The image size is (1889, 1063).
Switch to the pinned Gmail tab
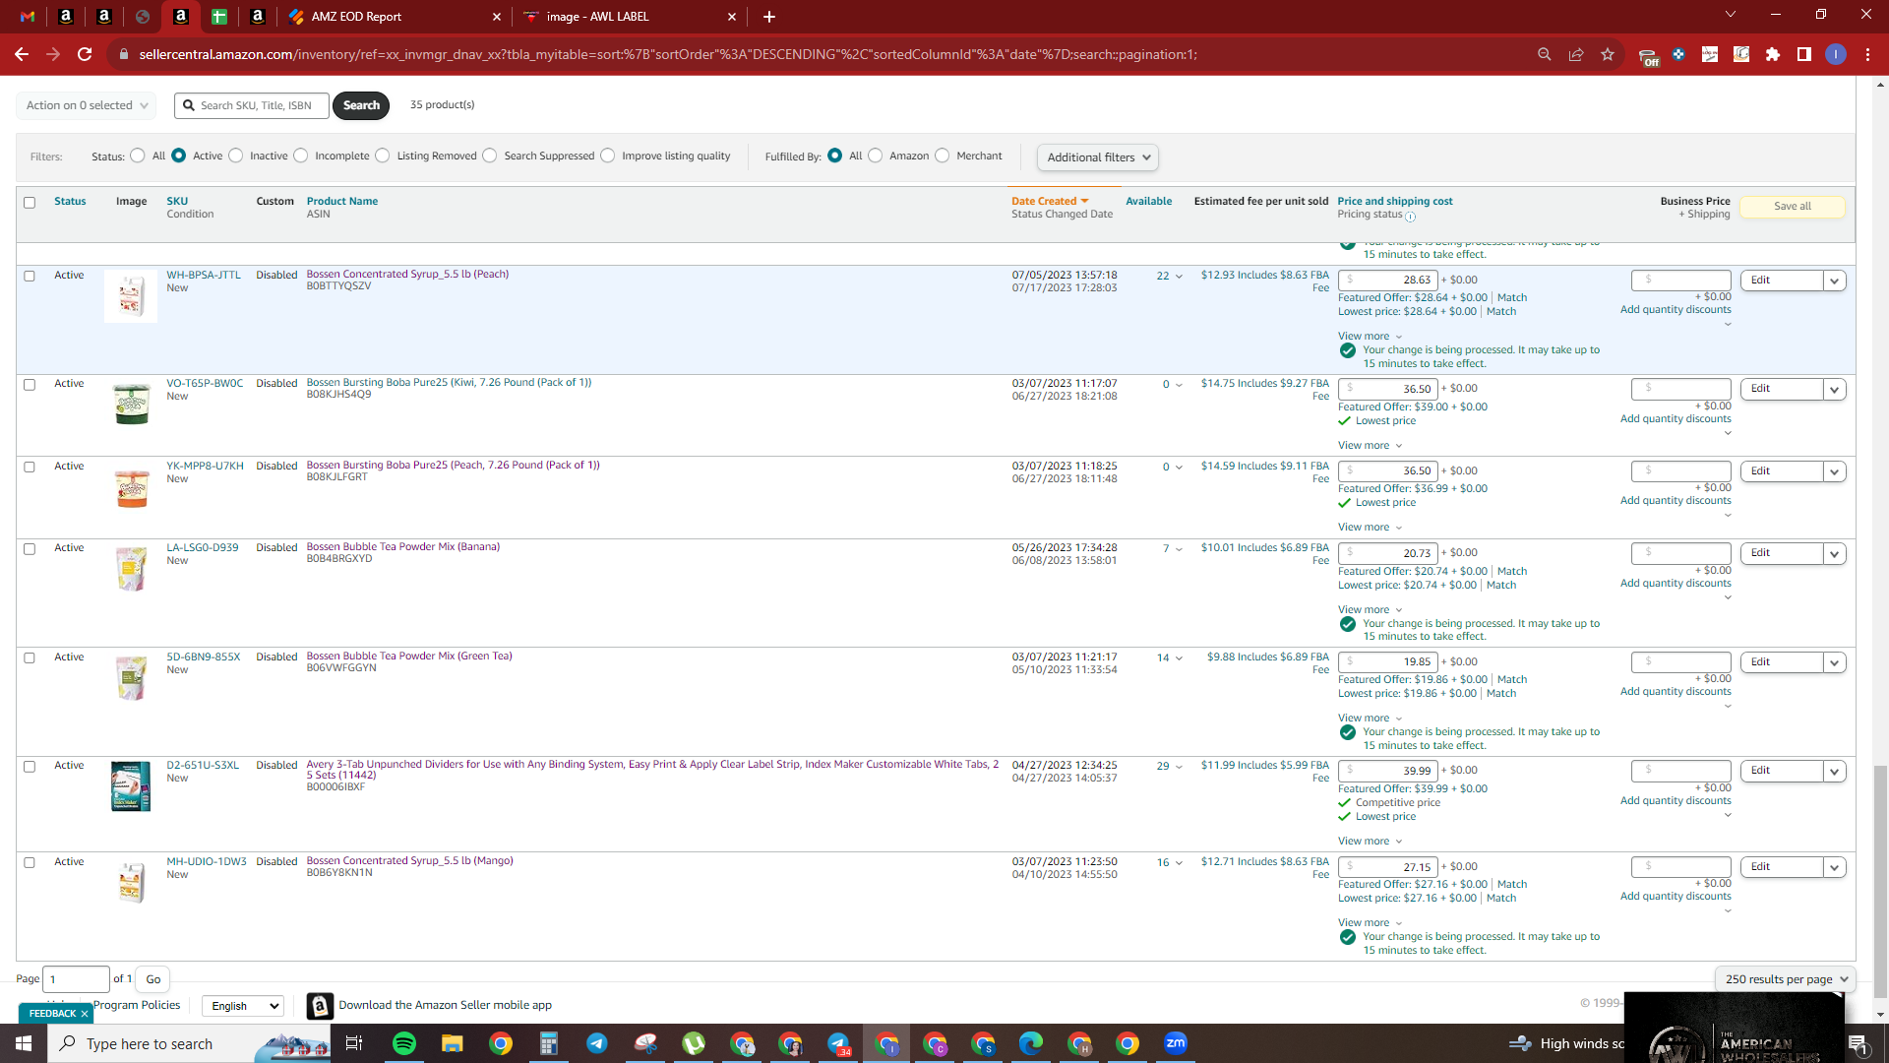(x=28, y=17)
